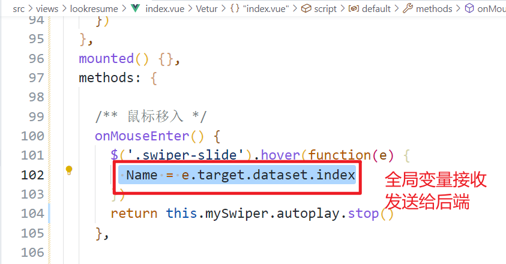
Task: Click the methods: keyword on line 97
Action: pos(110,78)
